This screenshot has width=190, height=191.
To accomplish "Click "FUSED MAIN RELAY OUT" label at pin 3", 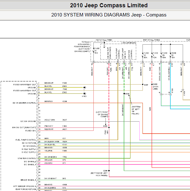I will tap(25, 91).
